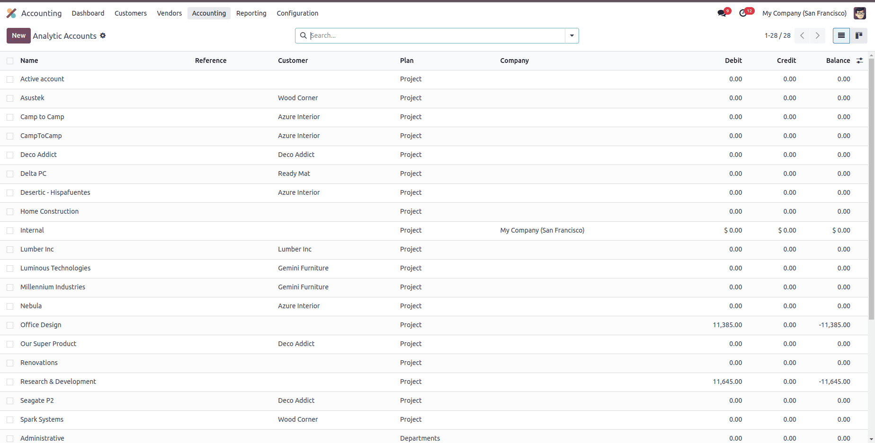Sort by the Reference column header
The height and width of the screenshot is (443, 875).
211,61
